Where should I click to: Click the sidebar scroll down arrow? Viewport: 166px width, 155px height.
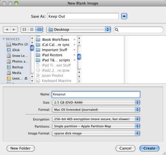coord(32,81)
